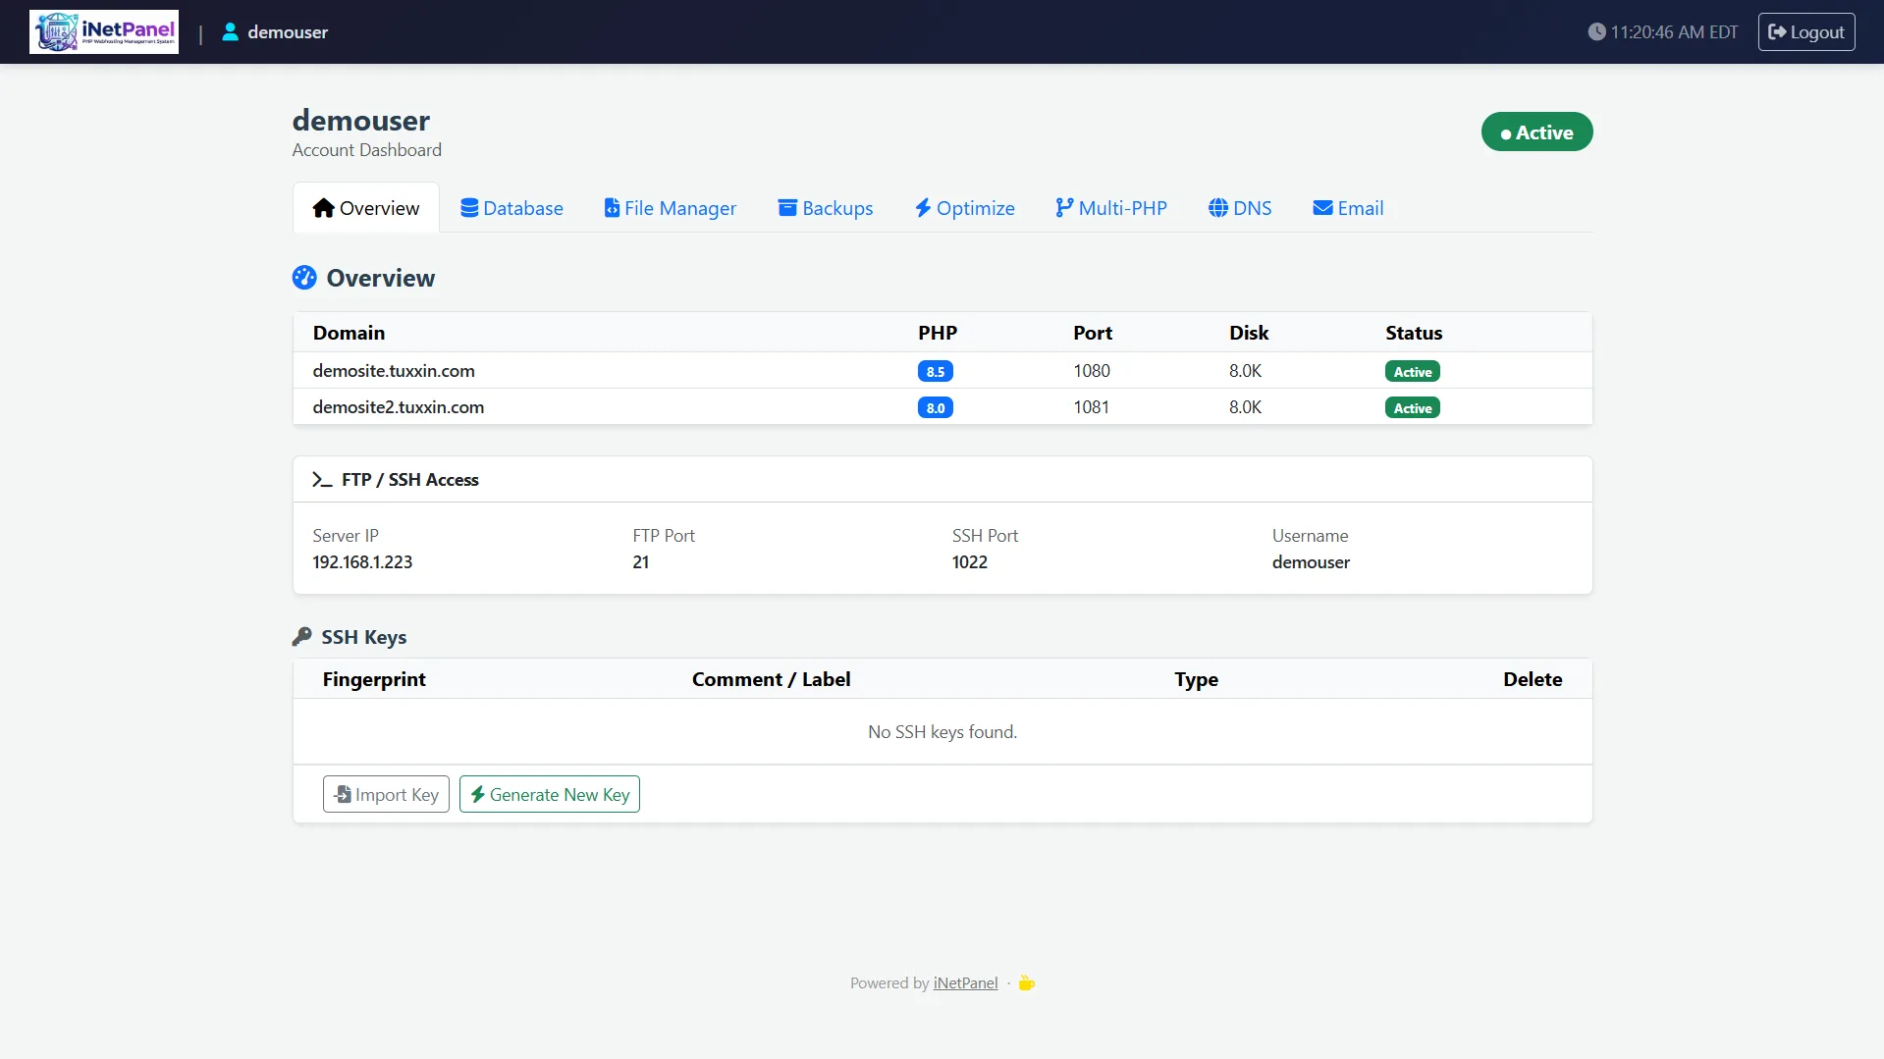
Task: Toggle Active status for demosite.tuxxin.com
Action: [x=1412, y=371]
